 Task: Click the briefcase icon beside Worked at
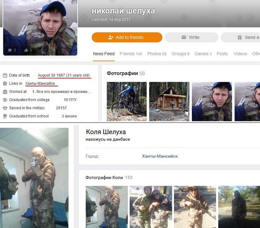click(x=5, y=92)
